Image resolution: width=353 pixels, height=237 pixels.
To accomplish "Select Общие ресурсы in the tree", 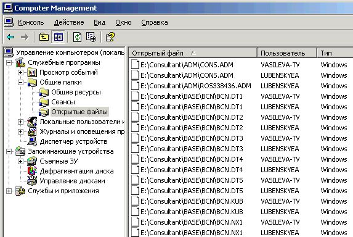I will [76, 92].
